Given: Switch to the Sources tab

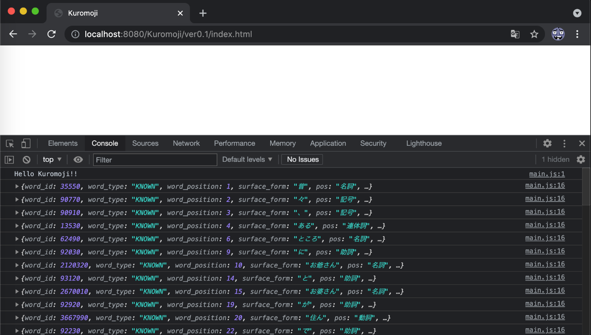Looking at the screenshot, I should [x=145, y=143].
